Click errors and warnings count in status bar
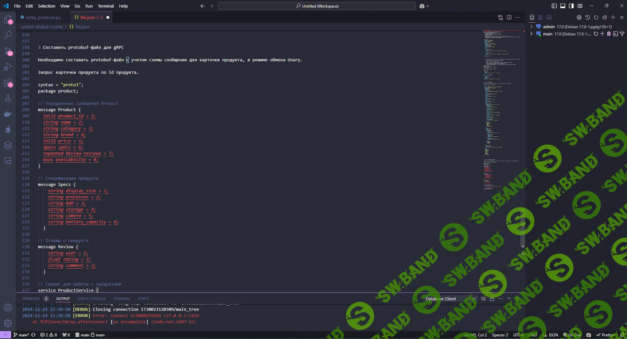The image size is (627, 339). [49, 335]
